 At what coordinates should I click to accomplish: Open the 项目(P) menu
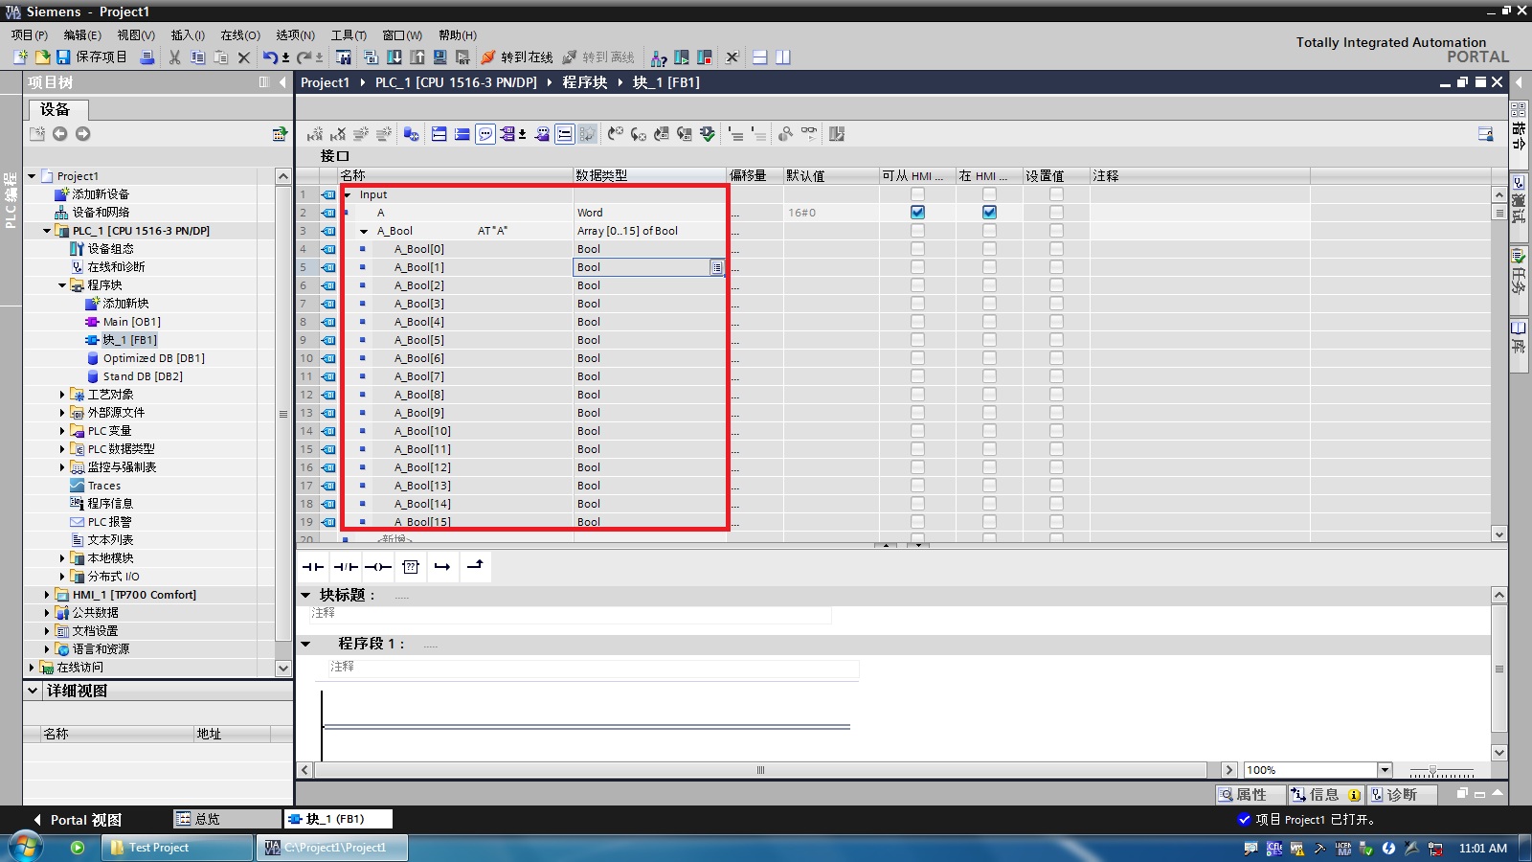click(x=30, y=35)
